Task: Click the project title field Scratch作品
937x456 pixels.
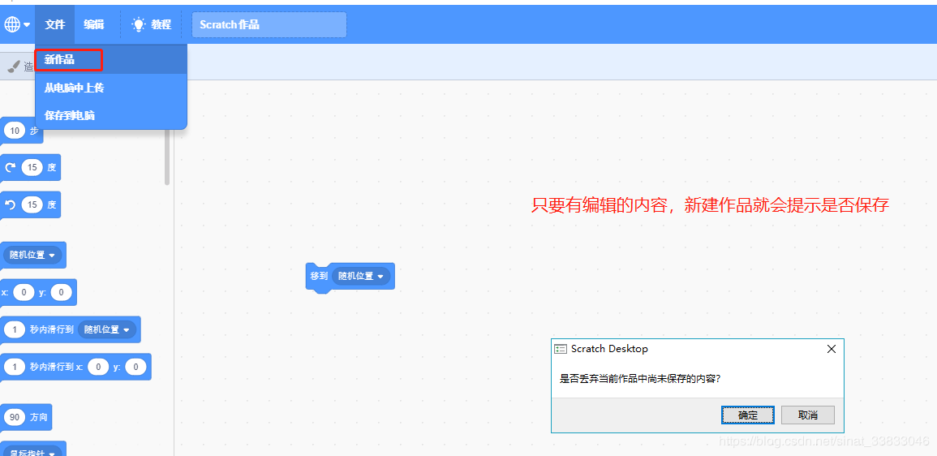Action: 269,25
